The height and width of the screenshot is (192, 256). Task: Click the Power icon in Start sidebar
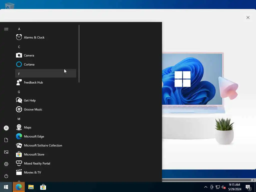pos(6,176)
